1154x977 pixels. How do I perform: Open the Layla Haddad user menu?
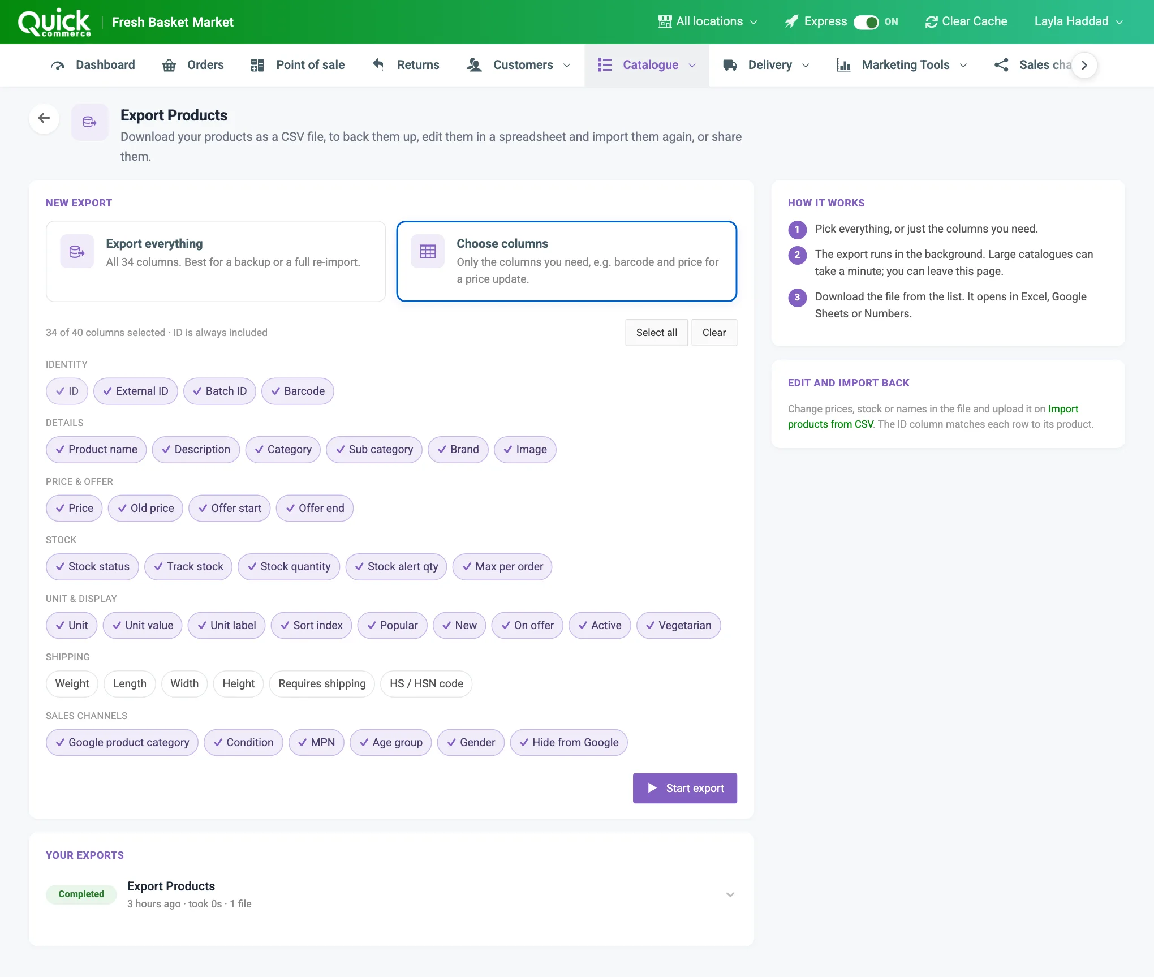1078,21
